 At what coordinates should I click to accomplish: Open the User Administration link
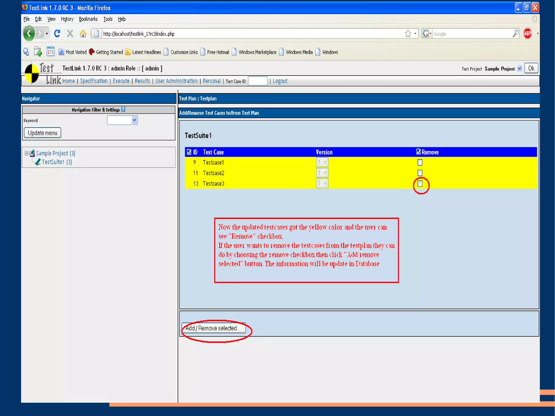point(176,81)
